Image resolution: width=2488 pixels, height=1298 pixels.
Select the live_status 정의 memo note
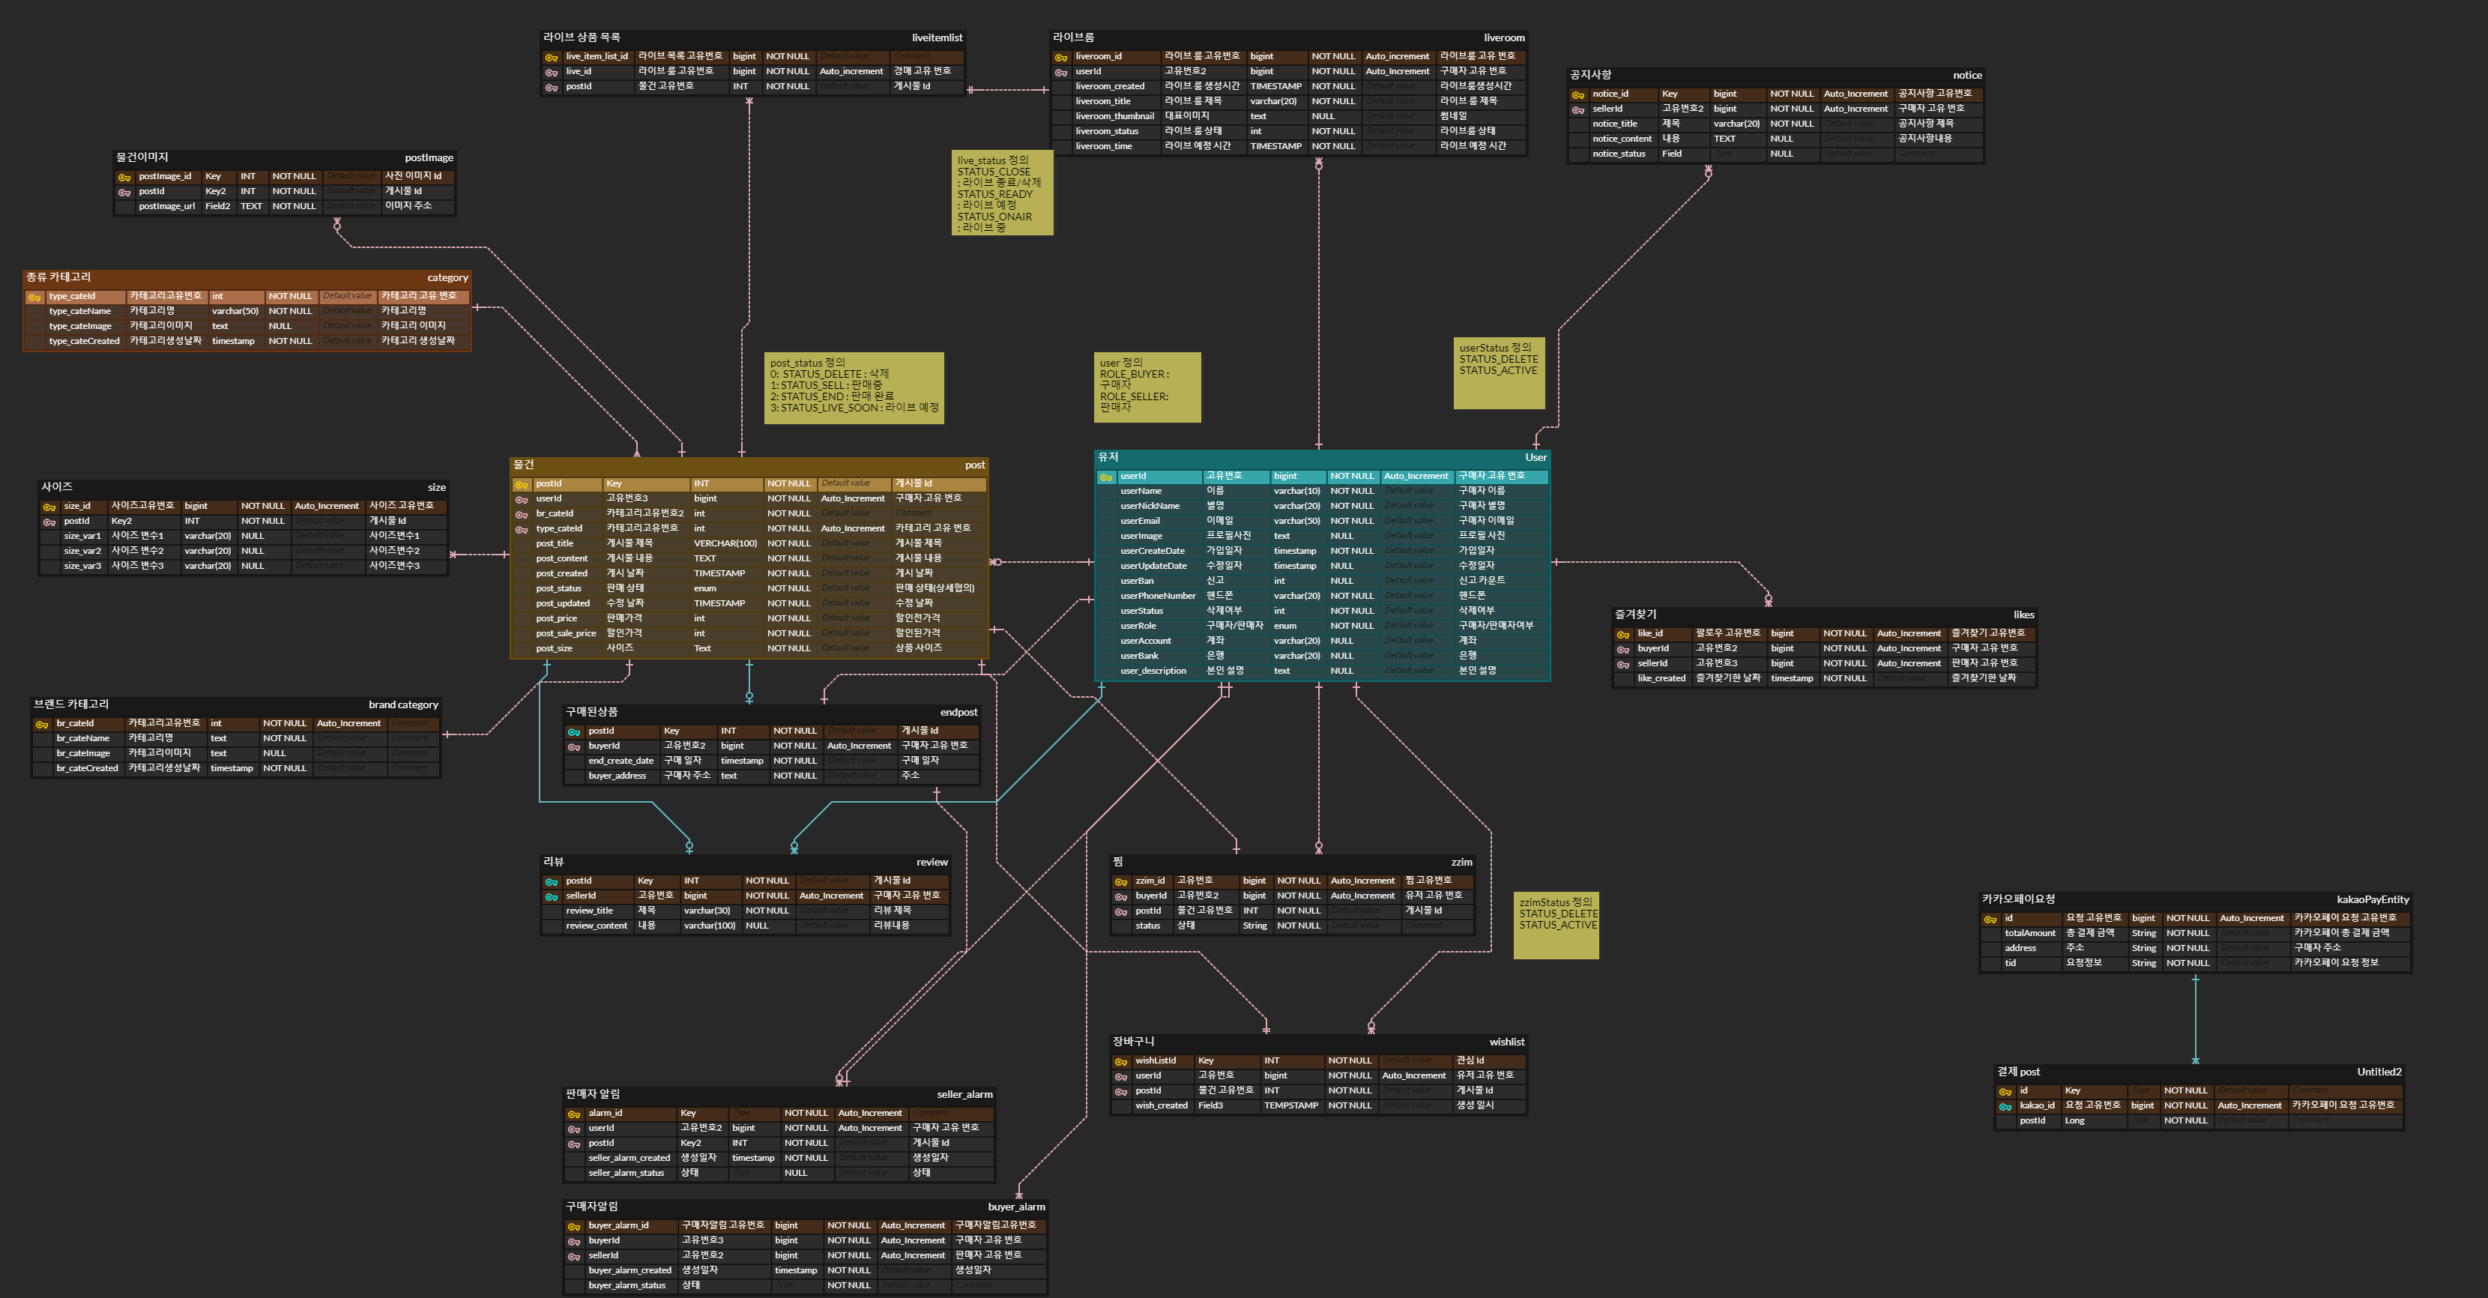click(x=1002, y=193)
